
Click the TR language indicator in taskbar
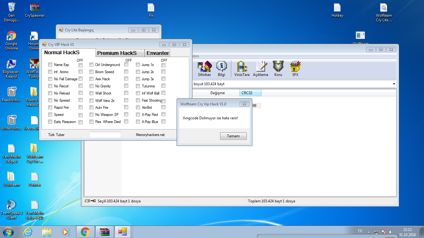(360, 231)
